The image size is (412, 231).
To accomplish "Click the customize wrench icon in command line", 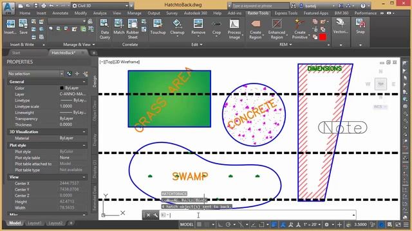I will 155,215.
